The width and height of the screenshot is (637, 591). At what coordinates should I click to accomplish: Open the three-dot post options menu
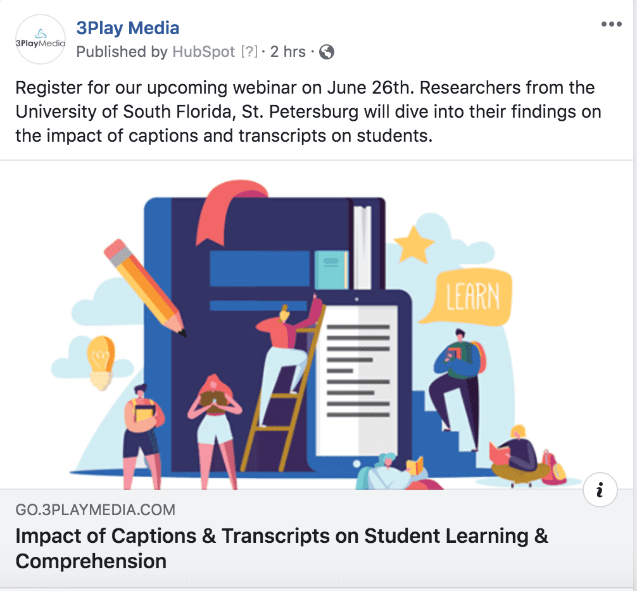pyautogui.click(x=612, y=24)
